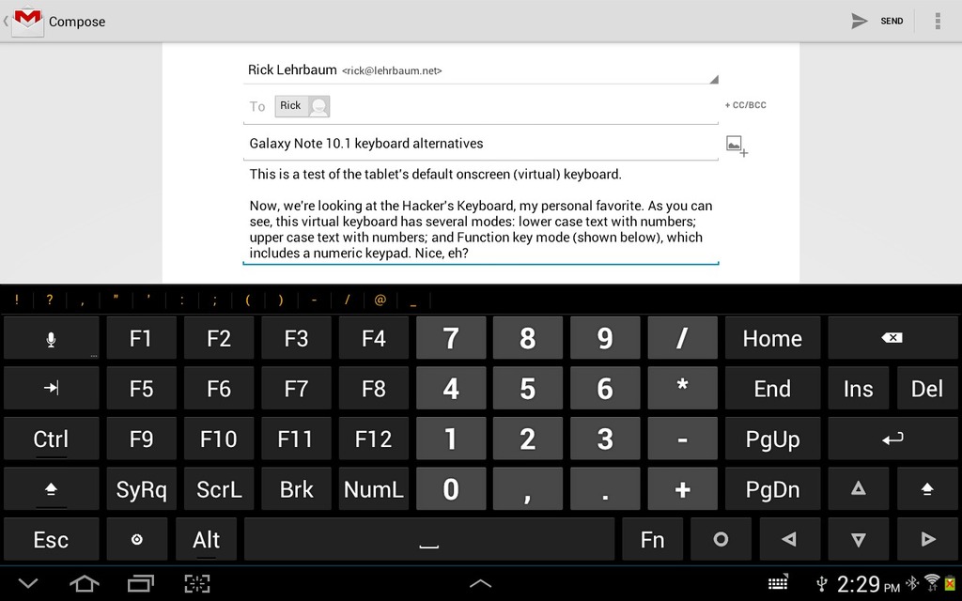Tap the period key on the numeric keypad

pos(605,488)
